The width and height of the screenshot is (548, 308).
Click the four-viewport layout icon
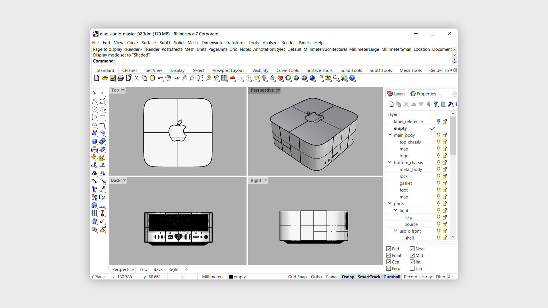pos(224,78)
